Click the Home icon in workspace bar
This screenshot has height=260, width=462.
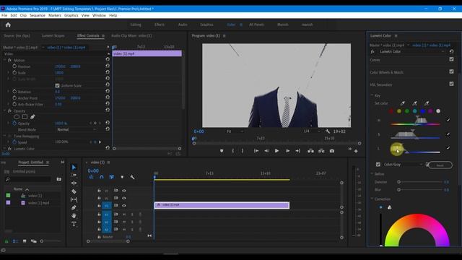8,25
